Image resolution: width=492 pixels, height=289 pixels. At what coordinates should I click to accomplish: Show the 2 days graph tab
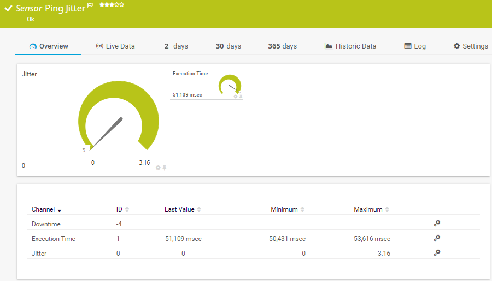[x=176, y=46]
